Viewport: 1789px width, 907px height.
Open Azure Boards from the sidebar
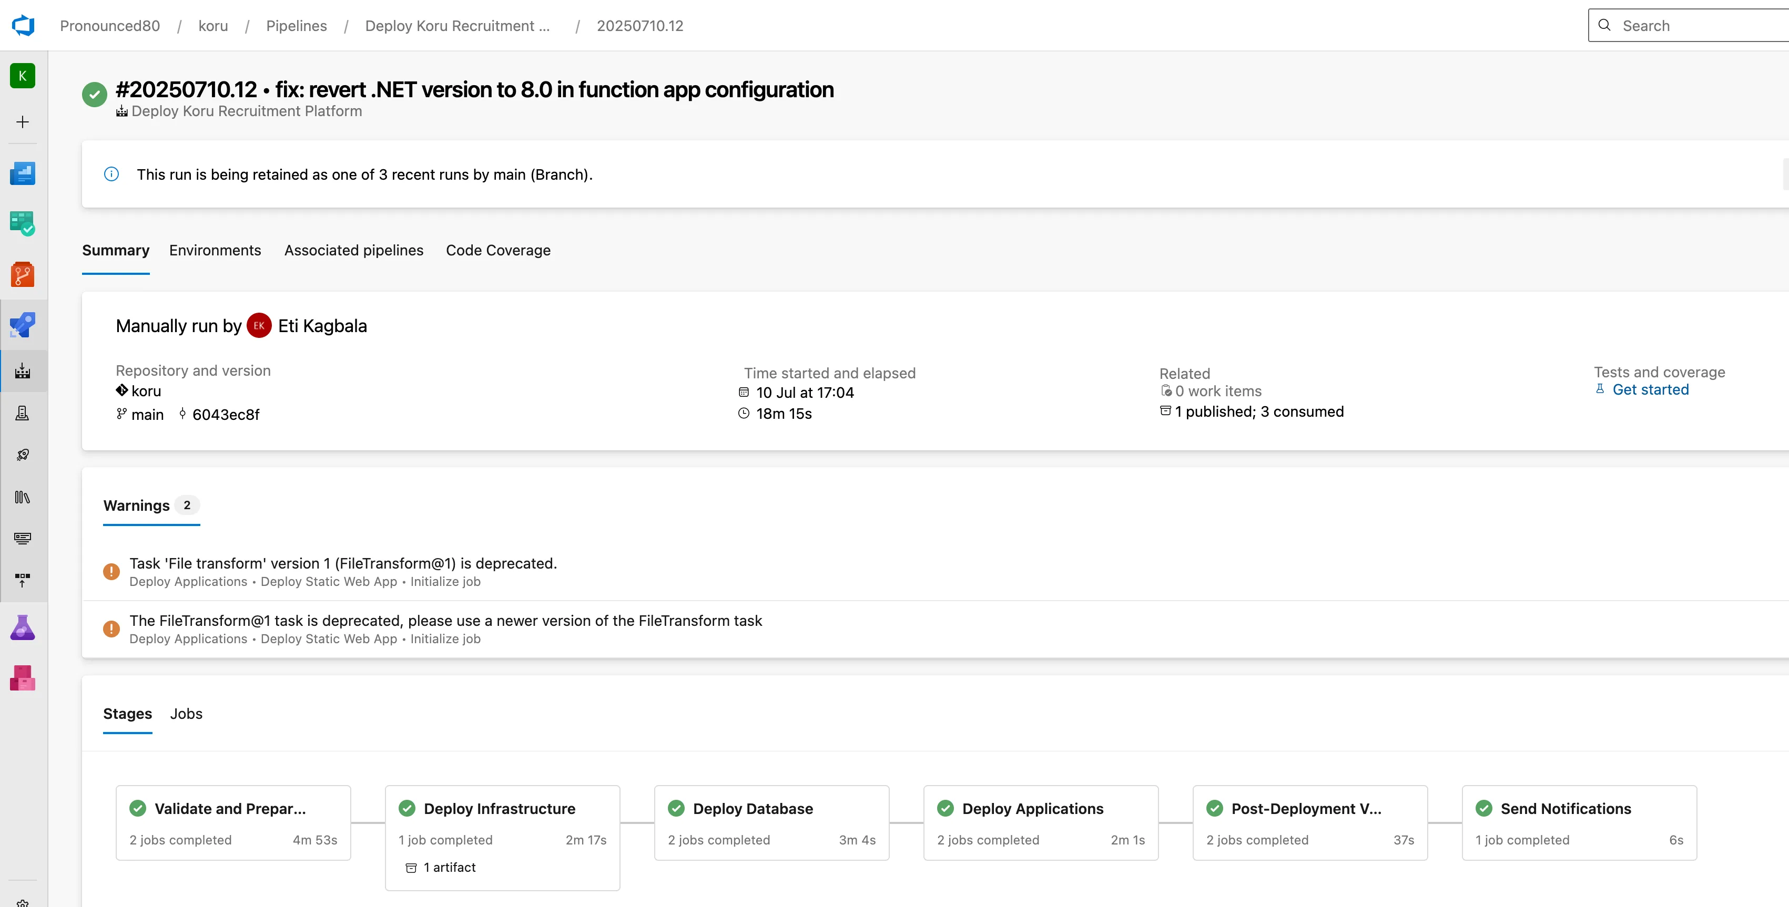click(23, 223)
